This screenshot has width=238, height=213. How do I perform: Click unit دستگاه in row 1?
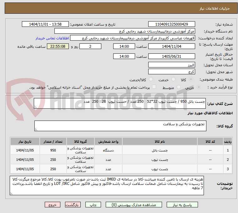(x=108, y=151)
